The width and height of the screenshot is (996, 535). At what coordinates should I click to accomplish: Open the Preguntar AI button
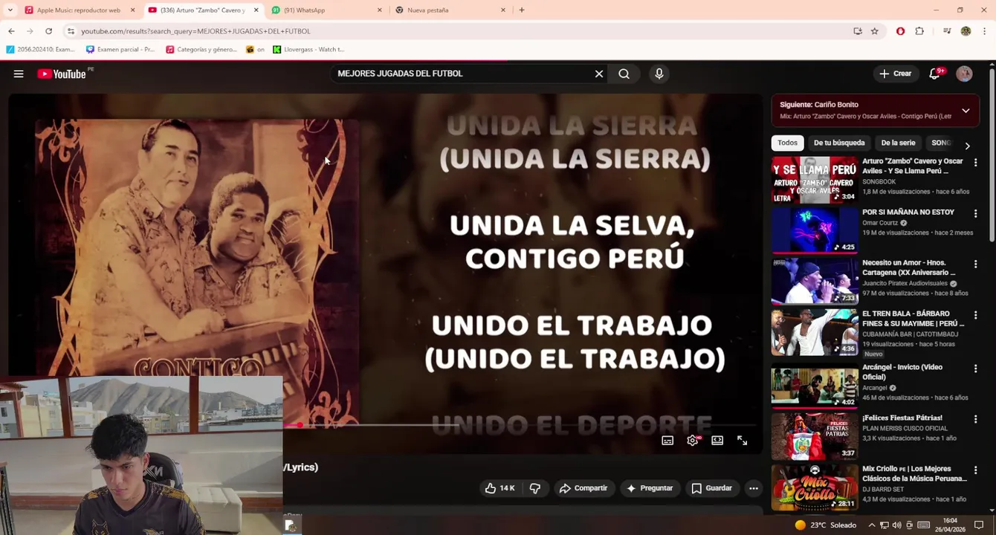(650, 488)
